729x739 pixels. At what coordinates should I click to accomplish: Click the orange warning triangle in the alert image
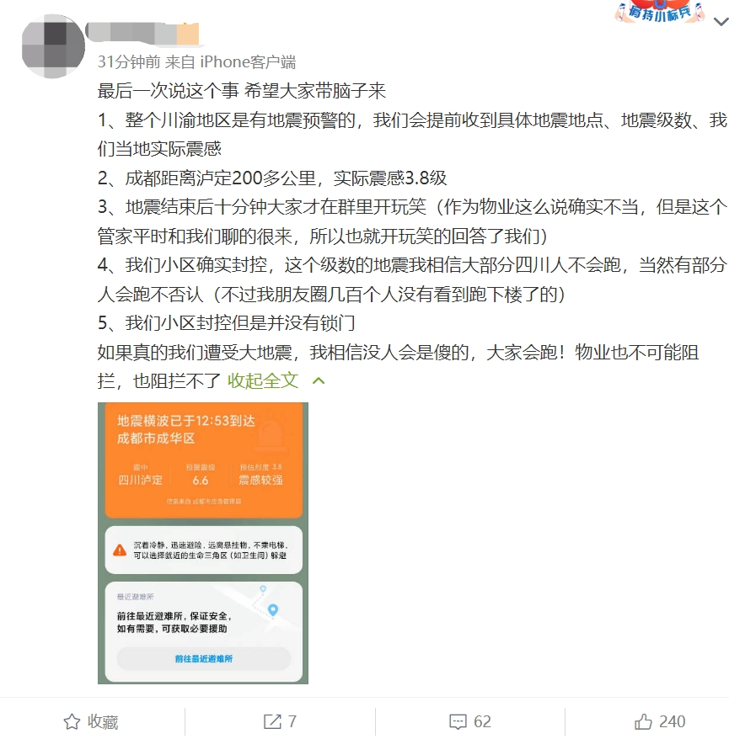tap(120, 550)
